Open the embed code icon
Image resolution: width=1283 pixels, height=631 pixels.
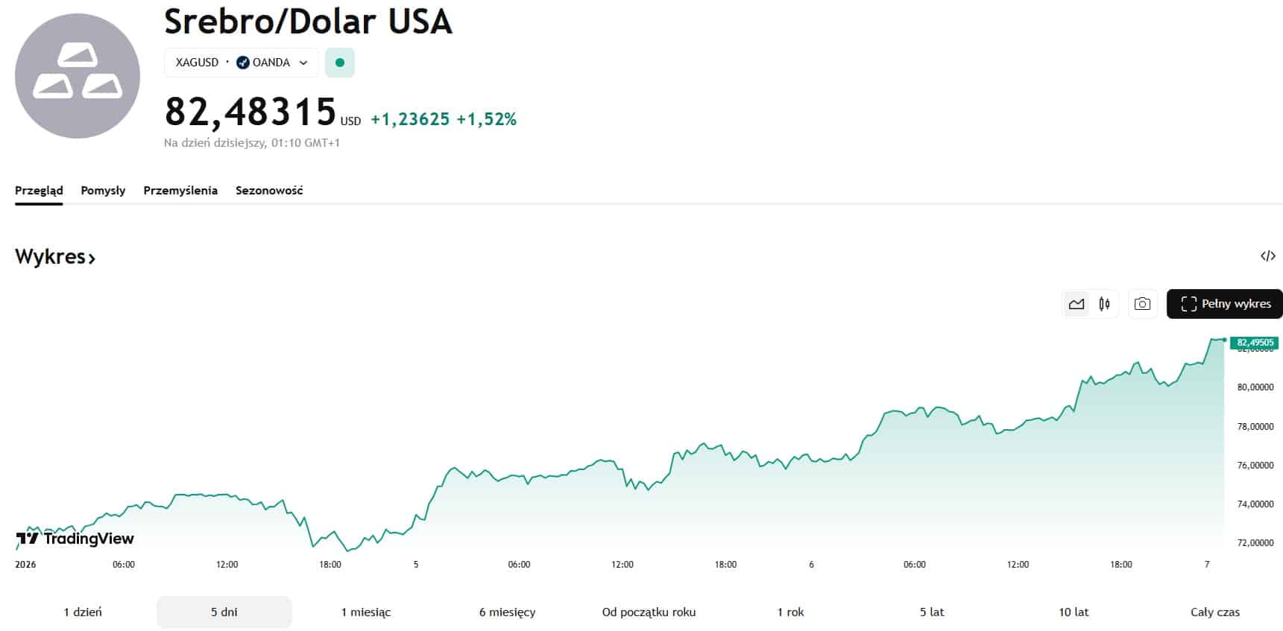(x=1267, y=256)
